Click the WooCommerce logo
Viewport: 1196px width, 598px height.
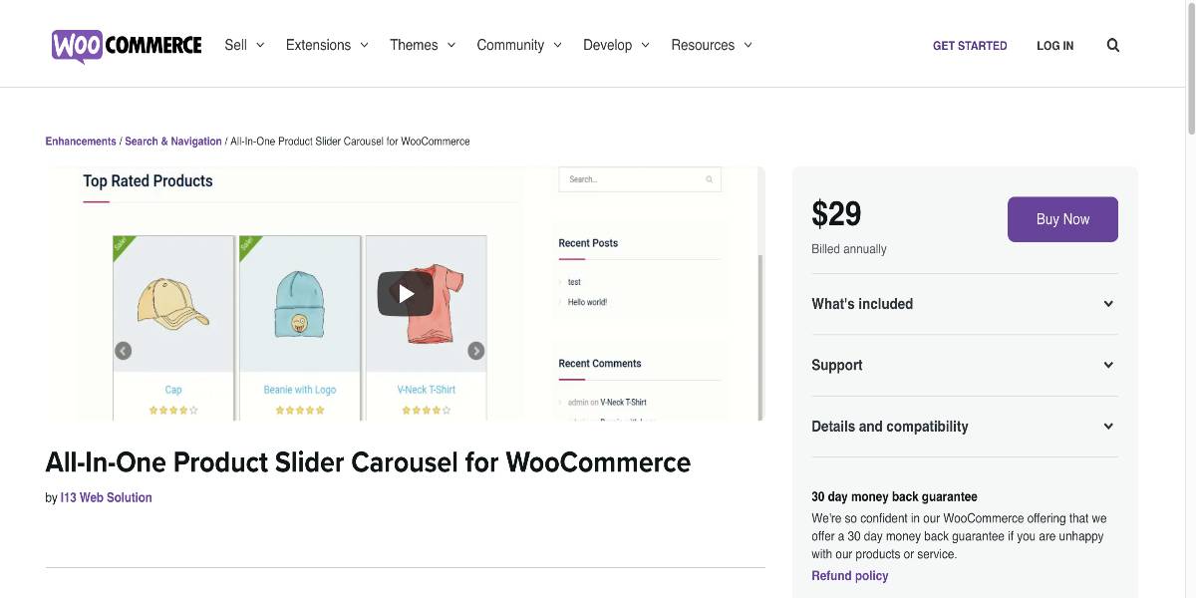127,45
